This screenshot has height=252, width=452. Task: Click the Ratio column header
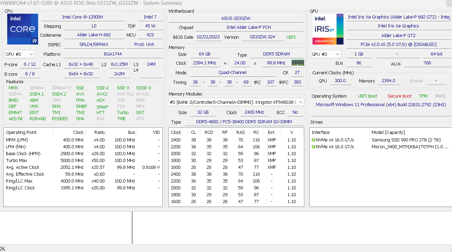coord(96,132)
